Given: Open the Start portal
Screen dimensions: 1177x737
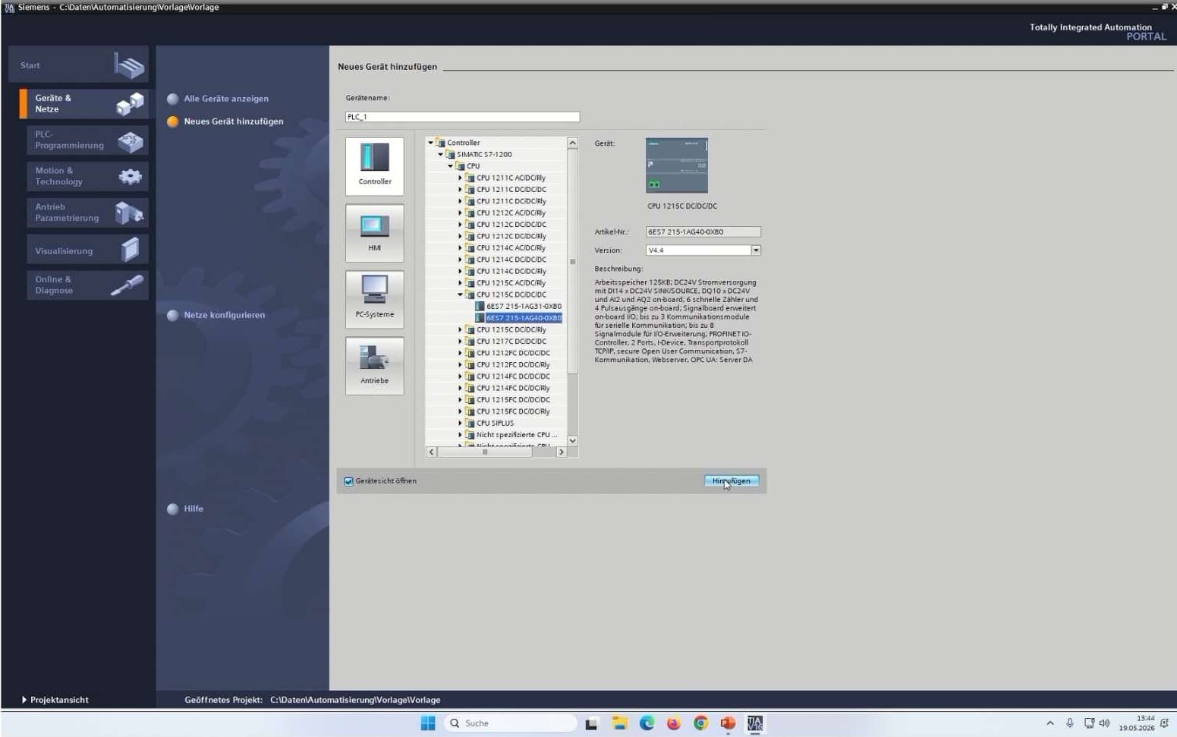Looking at the screenshot, I should click(x=78, y=65).
